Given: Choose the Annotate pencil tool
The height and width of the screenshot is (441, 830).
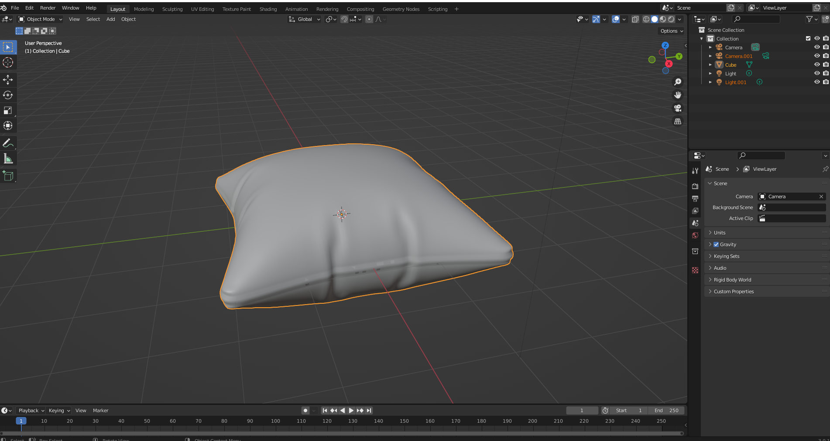Looking at the screenshot, I should tap(8, 143).
